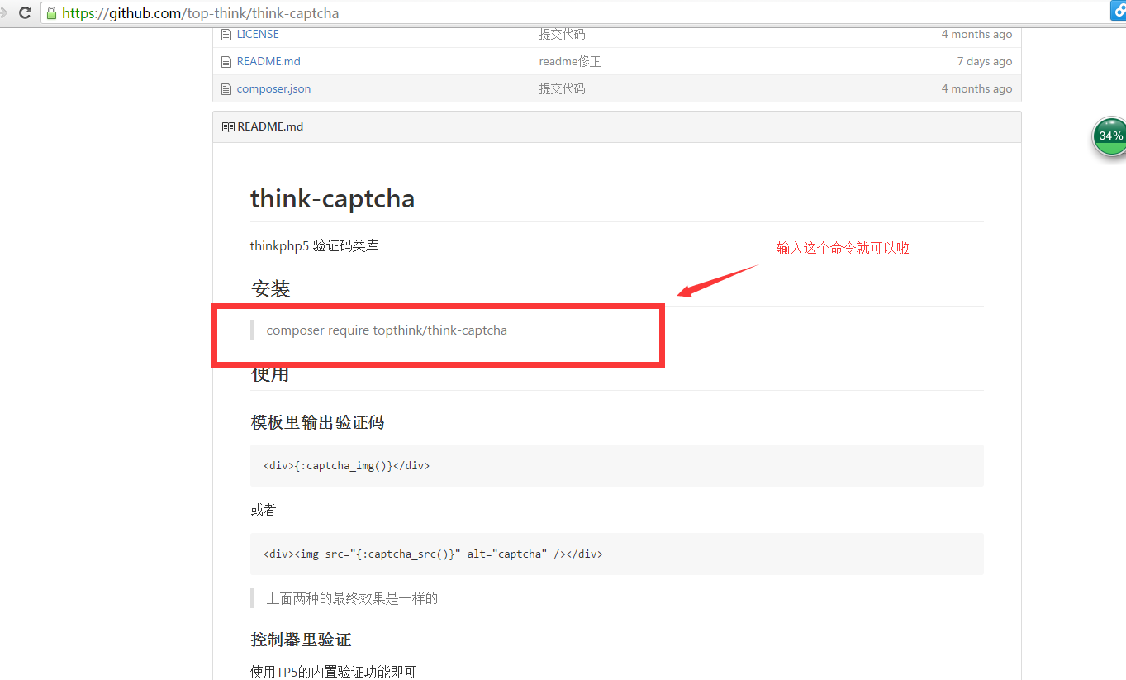Click the green 34% floating badge

pyautogui.click(x=1110, y=136)
